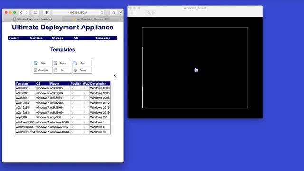
Task: Click the Ultimate Deployment Appliance page heading
Action: [62, 28]
